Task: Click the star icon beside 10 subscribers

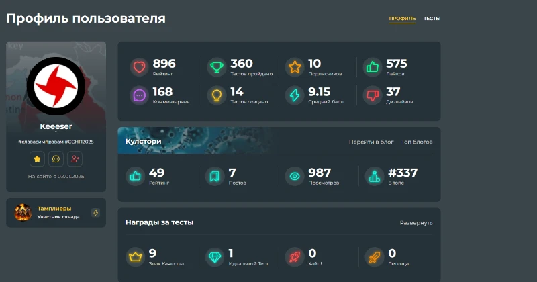Action: (x=295, y=67)
